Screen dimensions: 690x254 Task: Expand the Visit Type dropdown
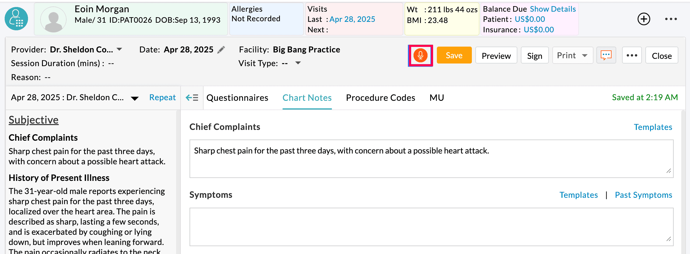point(298,63)
